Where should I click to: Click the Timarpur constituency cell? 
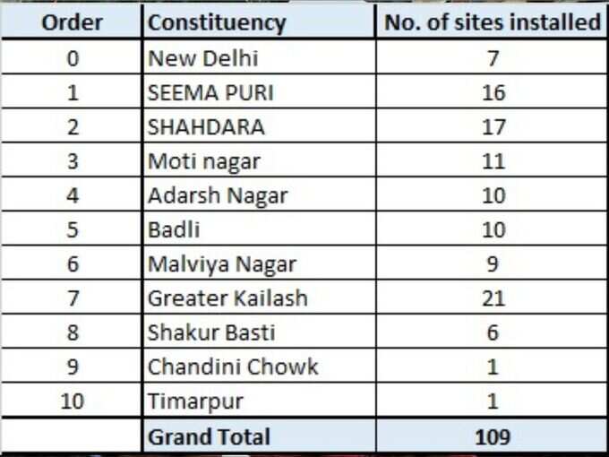[x=260, y=401]
